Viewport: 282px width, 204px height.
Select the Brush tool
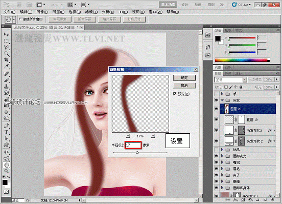point(6,80)
